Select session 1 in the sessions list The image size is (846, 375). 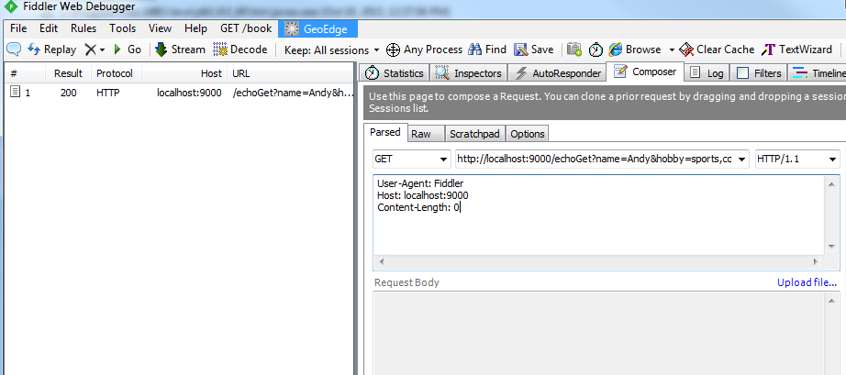tap(180, 93)
